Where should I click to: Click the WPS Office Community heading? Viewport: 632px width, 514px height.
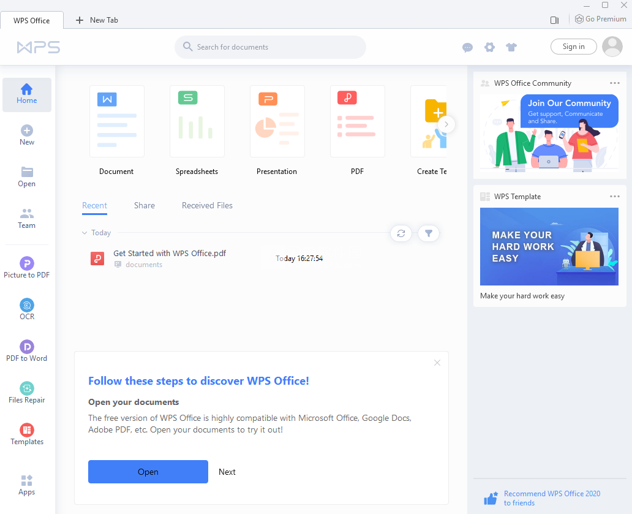[532, 83]
